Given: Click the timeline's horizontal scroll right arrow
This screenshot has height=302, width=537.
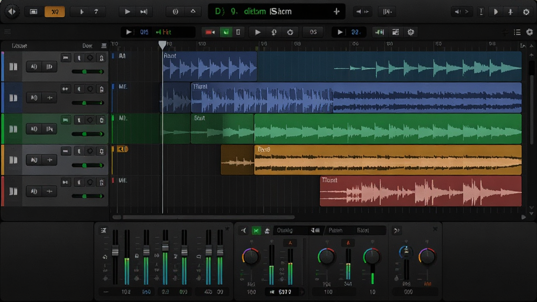Looking at the screenshot, I should [523, 217].
